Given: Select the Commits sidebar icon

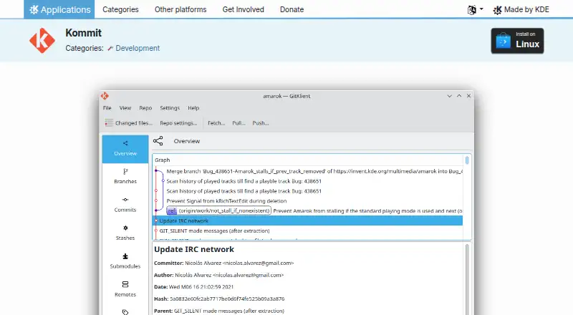Looking at the screenshot, I should click(125, 205).
